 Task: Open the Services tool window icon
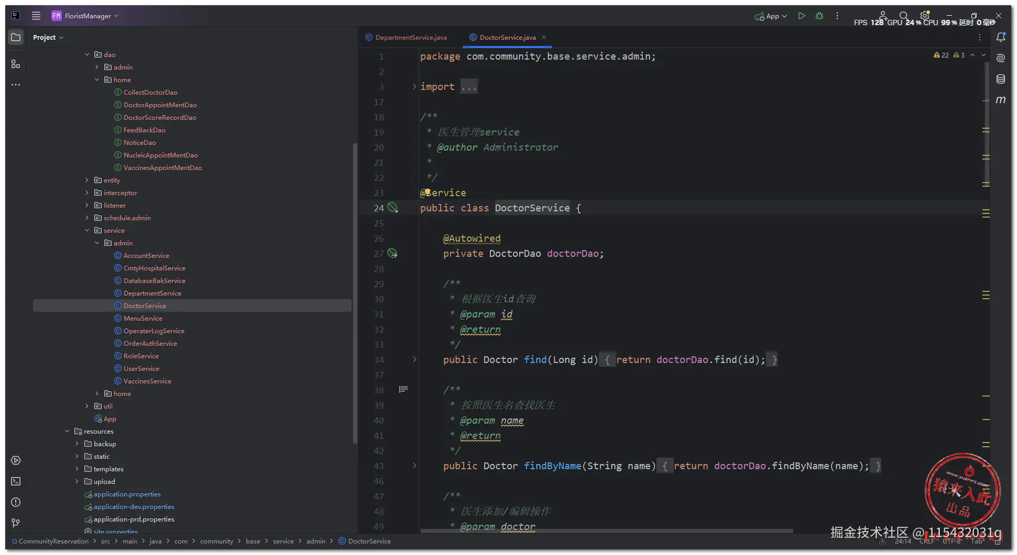point(16,460)
